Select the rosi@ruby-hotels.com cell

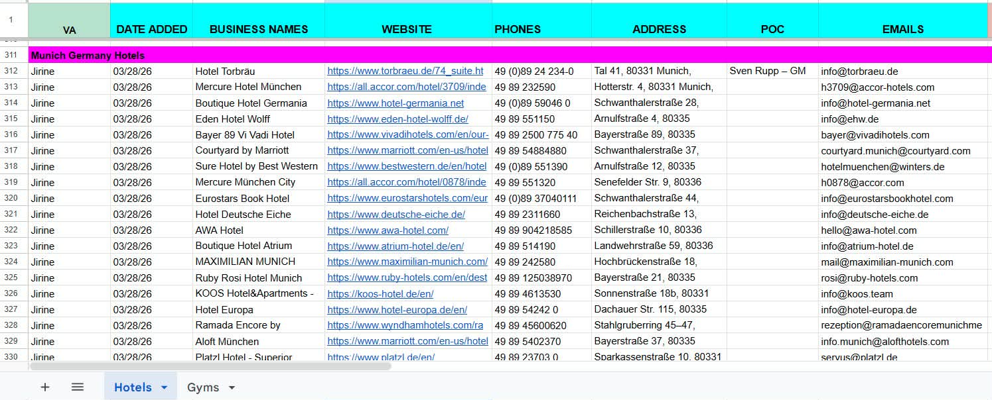coord(903,277)
